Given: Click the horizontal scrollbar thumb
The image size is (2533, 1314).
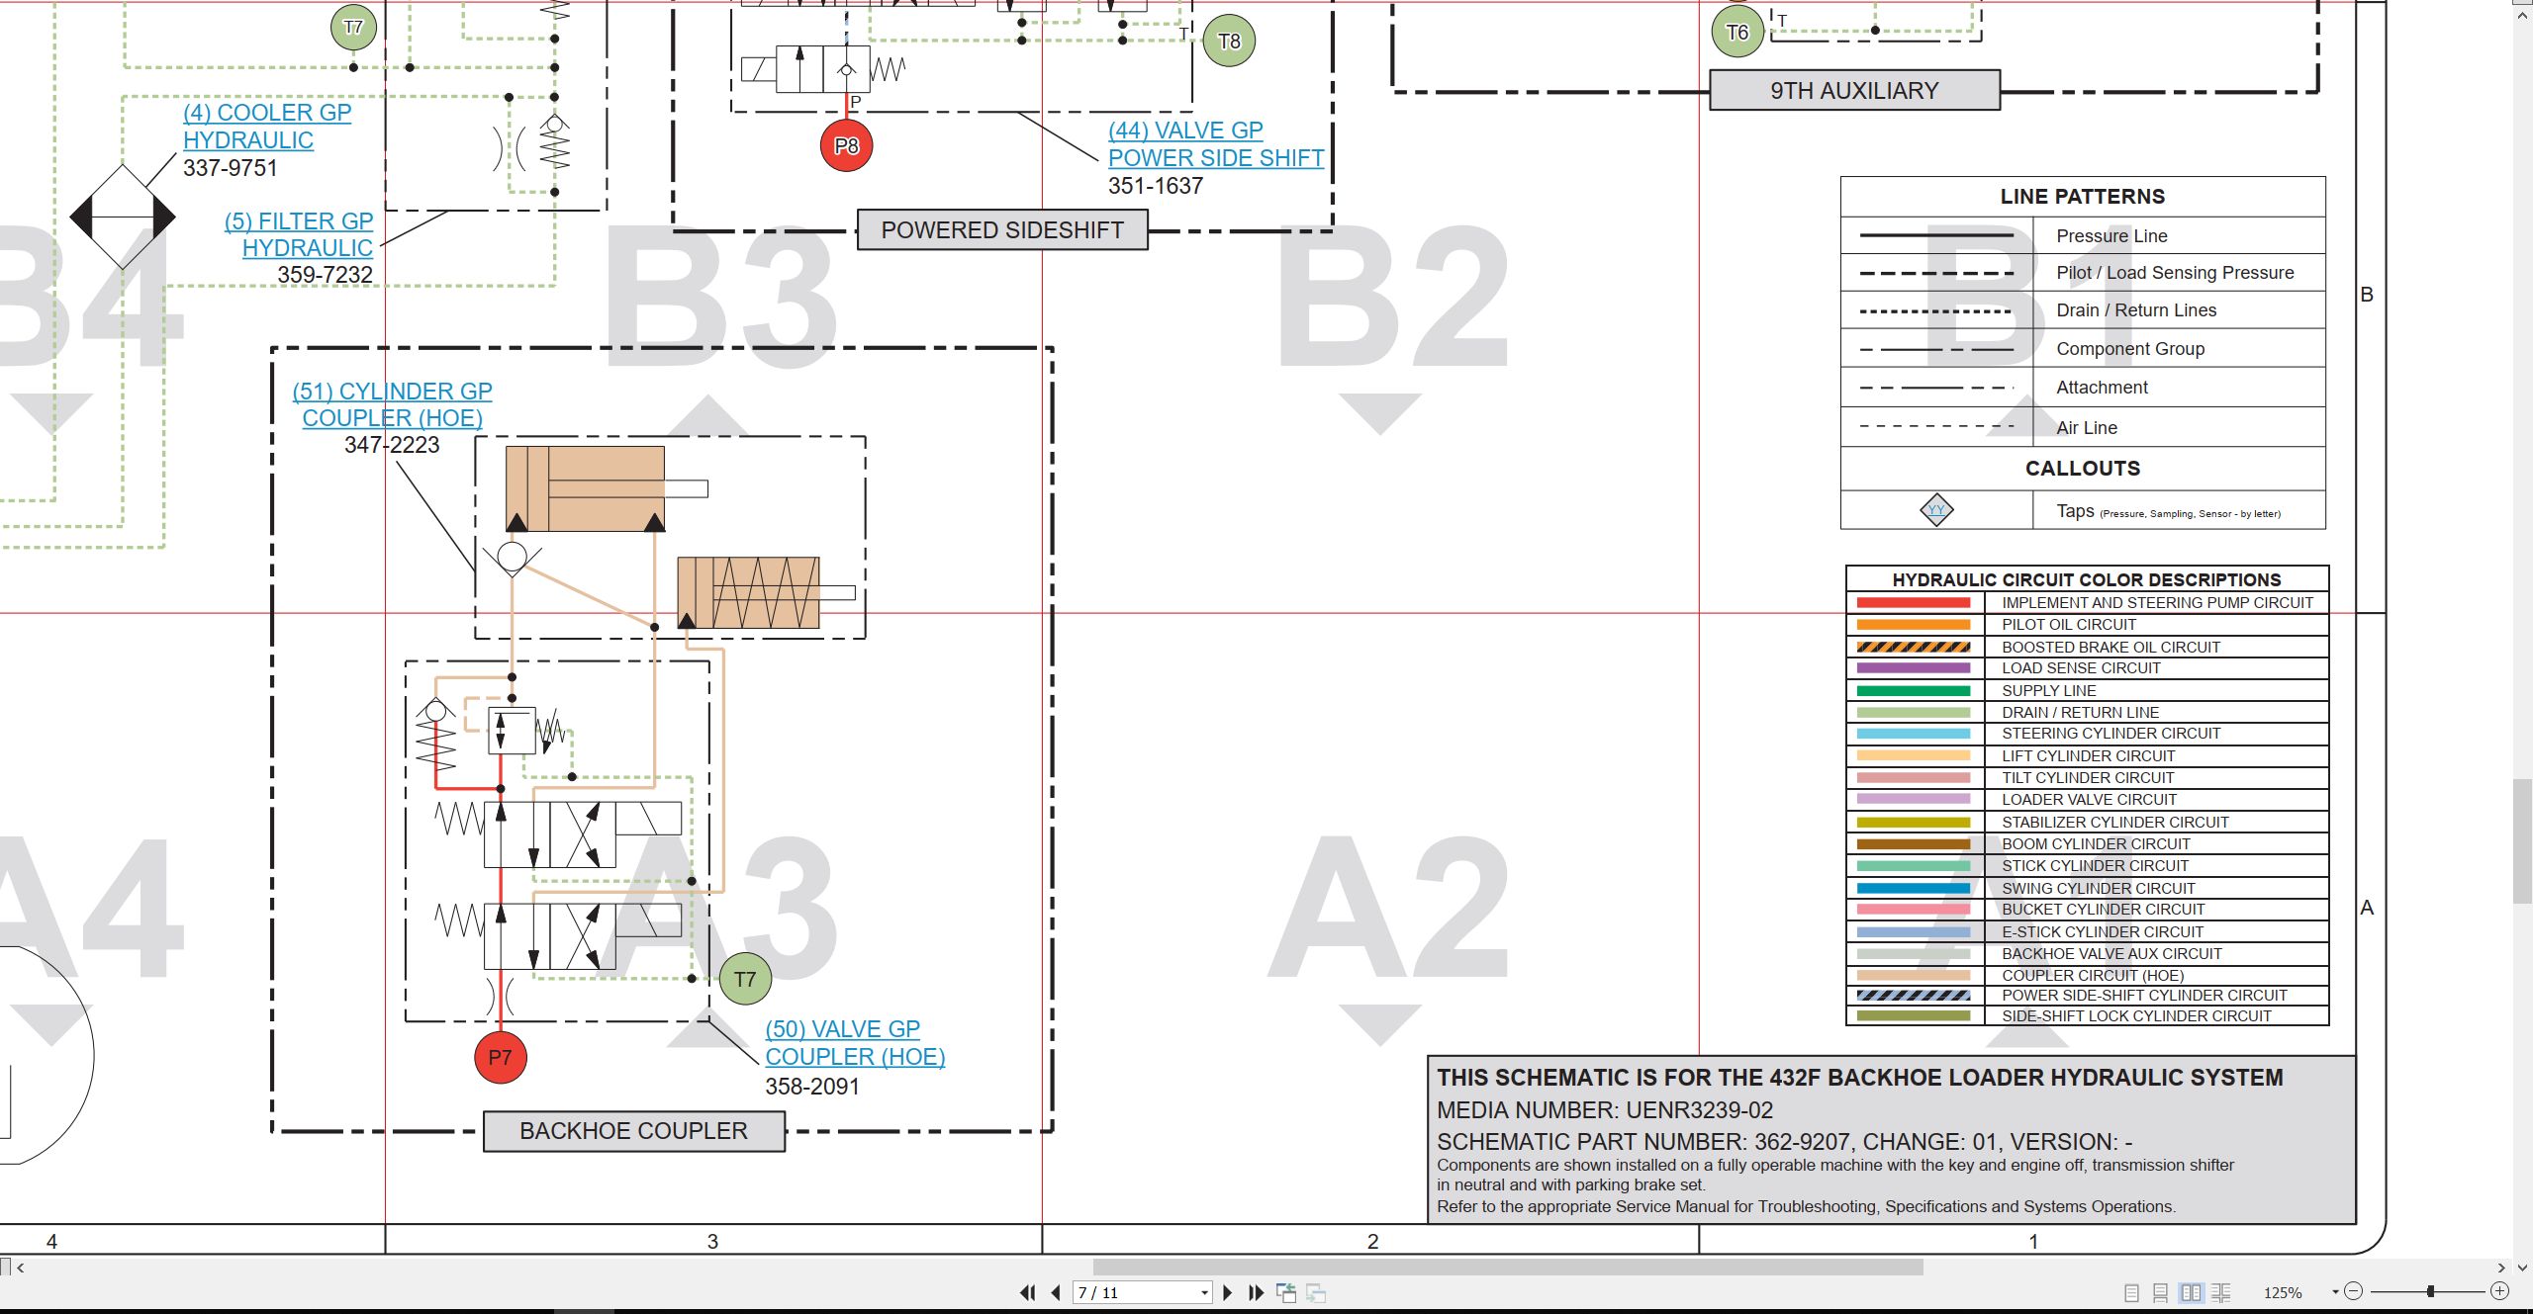Looking at the screenshot, I should point(1508,1267).
